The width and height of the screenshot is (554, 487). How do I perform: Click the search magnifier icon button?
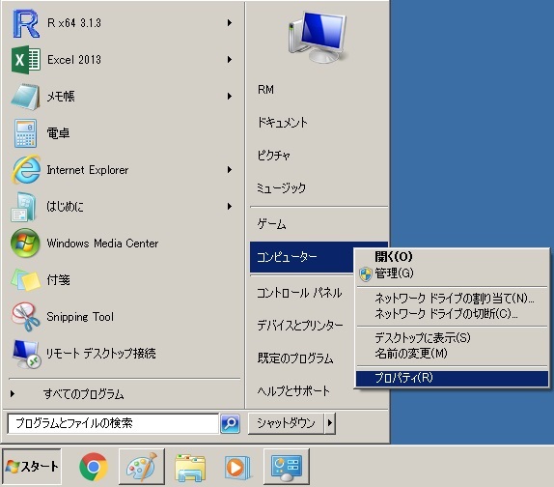coord(231,423)
